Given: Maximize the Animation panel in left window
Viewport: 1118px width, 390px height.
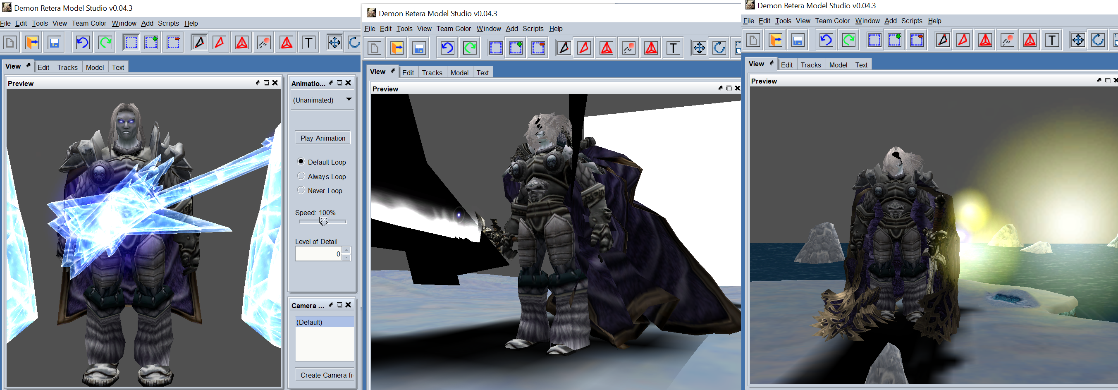Looking at the screenshot, I should click(x=339, y=83).
